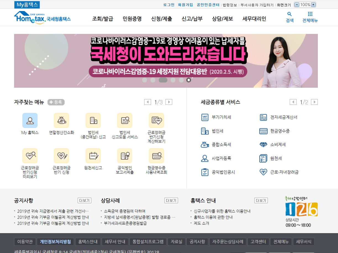Click the 법인세 building icon in tax services

[205, 131]
